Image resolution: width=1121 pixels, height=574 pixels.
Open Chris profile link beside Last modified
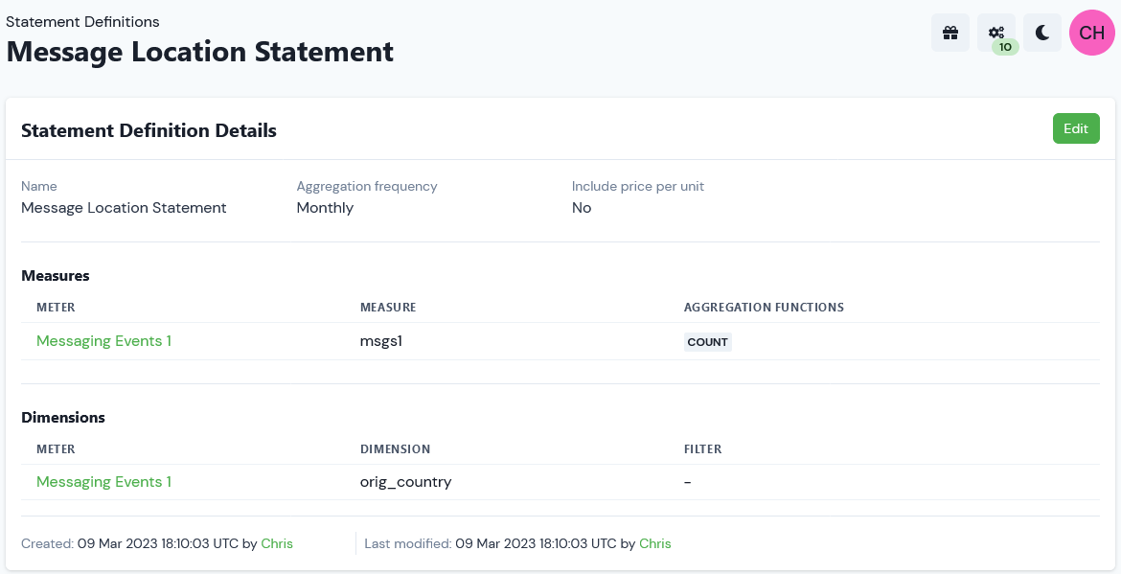click(654, 543)
